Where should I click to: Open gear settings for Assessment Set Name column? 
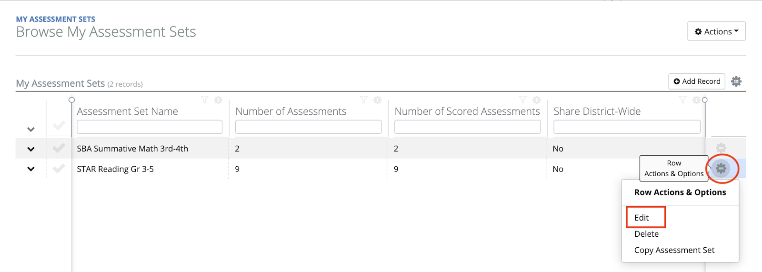(x=218, y=100)
